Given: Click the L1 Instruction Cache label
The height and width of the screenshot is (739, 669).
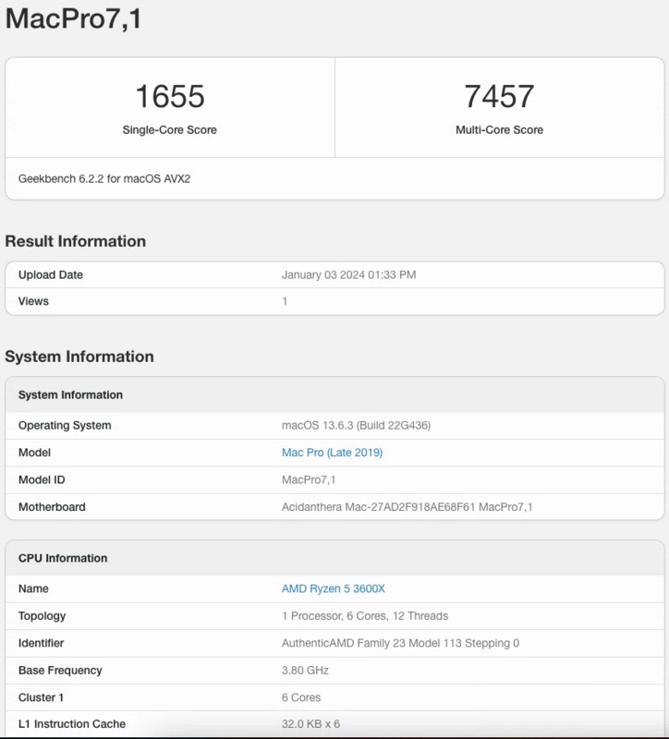Looking at the screenshot, I should (x=72, y=724).
